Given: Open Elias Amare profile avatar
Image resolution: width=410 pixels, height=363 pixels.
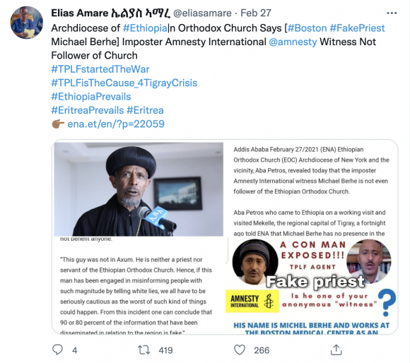Looking at the screenshot, I should [x=26, y=23].
